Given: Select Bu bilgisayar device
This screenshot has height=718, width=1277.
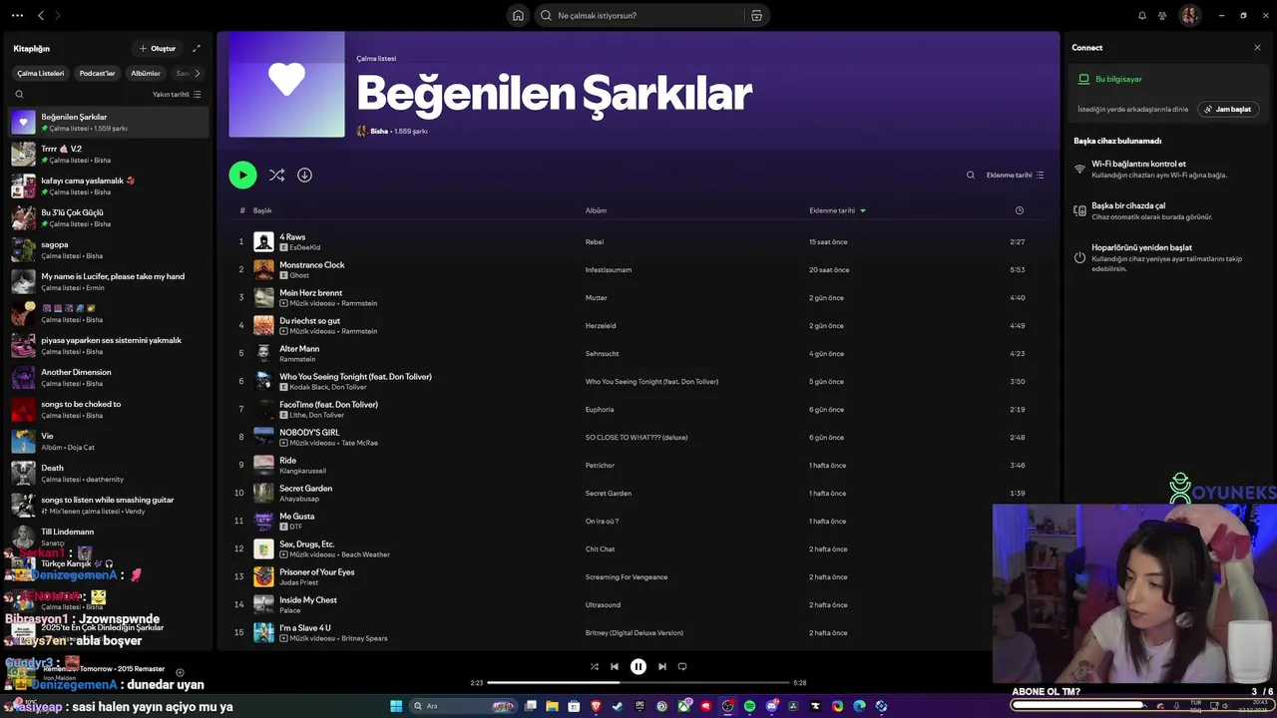Looking at the screenshot, I should pyautogui.click(x=1118, y=79).
